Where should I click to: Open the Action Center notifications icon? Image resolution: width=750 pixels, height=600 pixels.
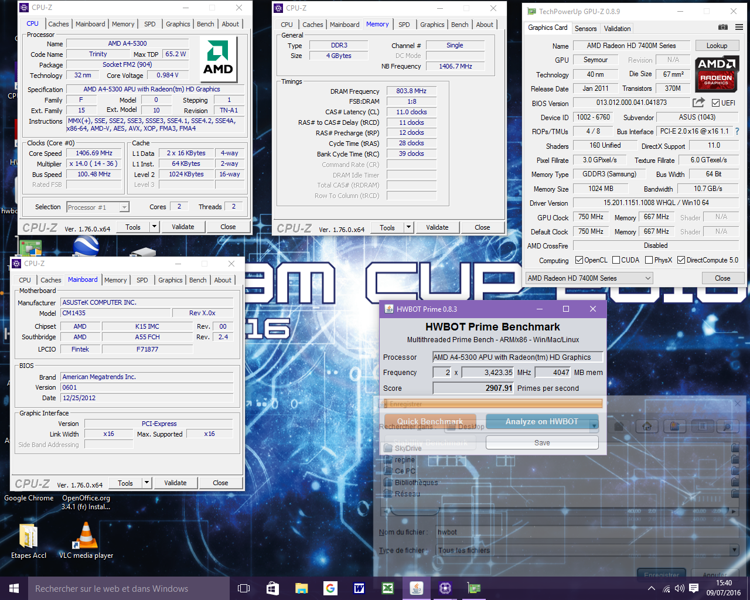click(694, 588)
